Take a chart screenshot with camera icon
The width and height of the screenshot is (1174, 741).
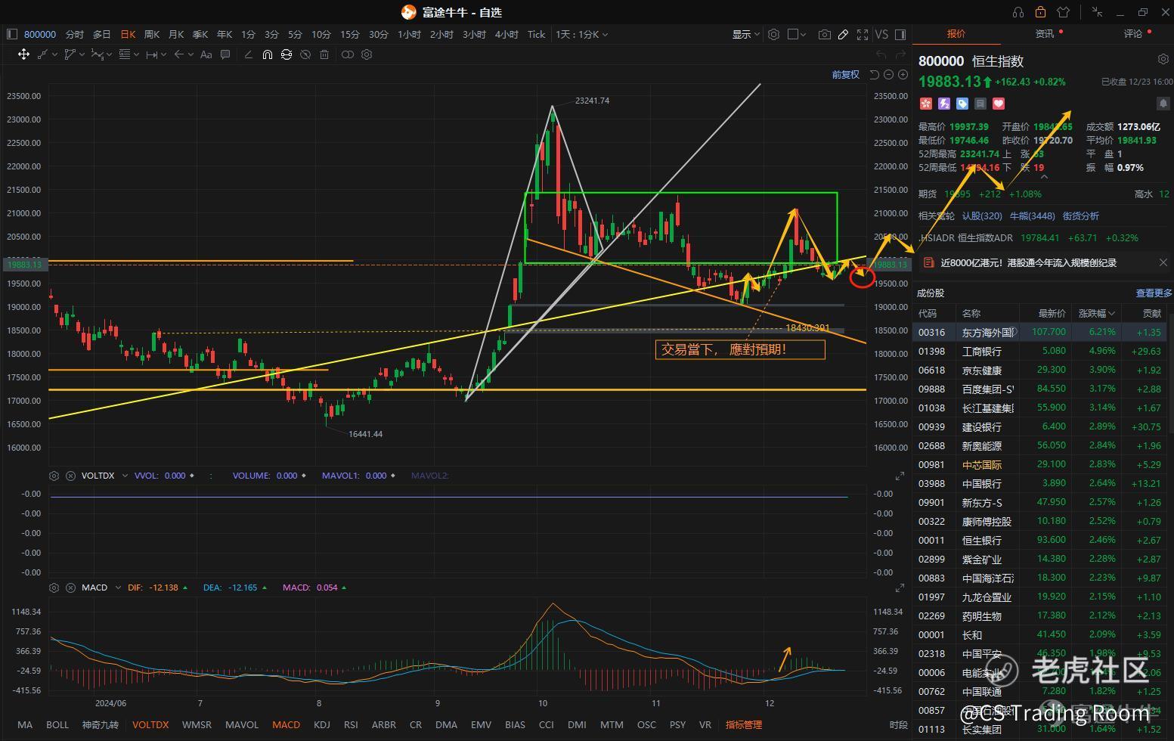tap(825, 34)
